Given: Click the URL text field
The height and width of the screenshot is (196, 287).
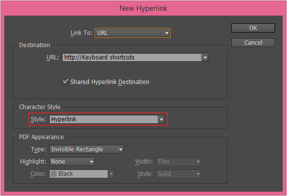Looking at the screenshot, I should [x=132, y=57].
